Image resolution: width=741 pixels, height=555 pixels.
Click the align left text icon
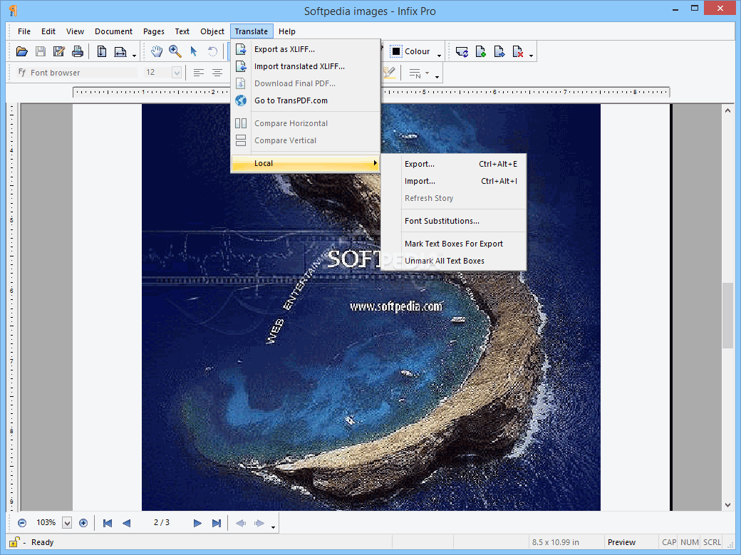tap(199, 73)
